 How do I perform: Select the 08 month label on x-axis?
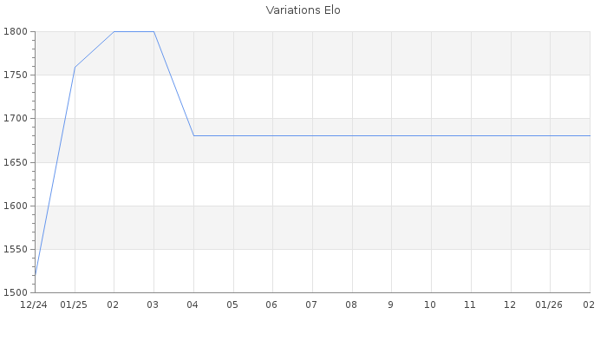pos(351,304)
